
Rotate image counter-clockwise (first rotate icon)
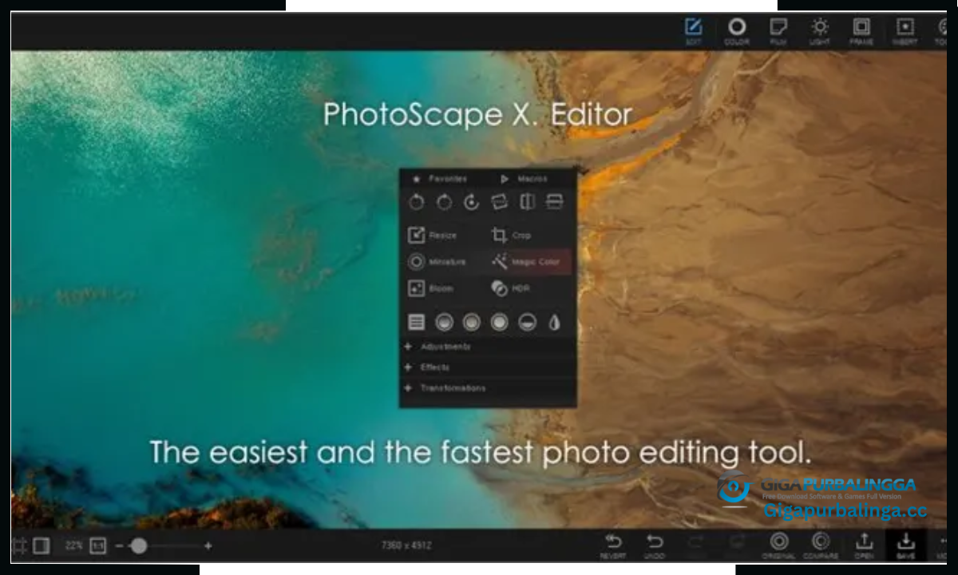click(x=417, y=202)
